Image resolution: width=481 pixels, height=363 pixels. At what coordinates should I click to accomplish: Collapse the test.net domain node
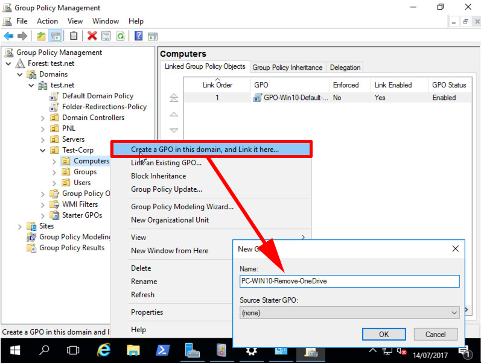(31, 85)
